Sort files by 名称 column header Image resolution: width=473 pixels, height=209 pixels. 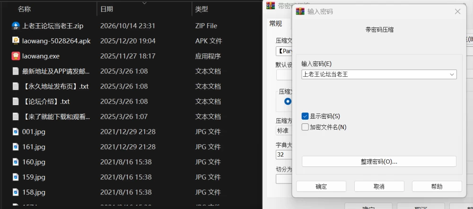[25, 9]
